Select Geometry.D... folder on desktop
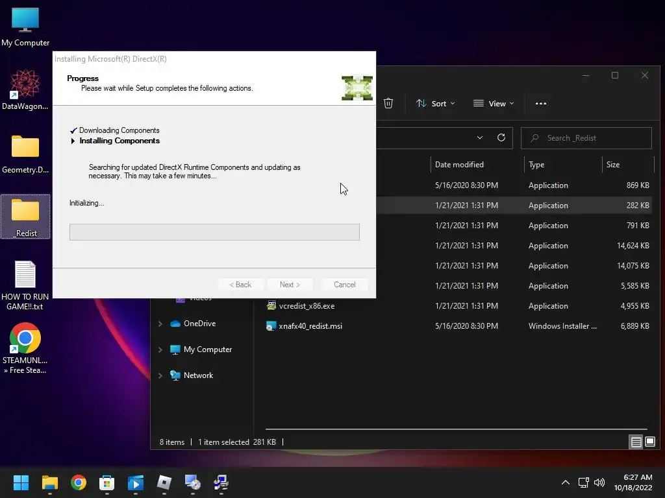Image resolution: width=665 pixels, height=498 pixels. pyautogui.click(x=25, y=154)
